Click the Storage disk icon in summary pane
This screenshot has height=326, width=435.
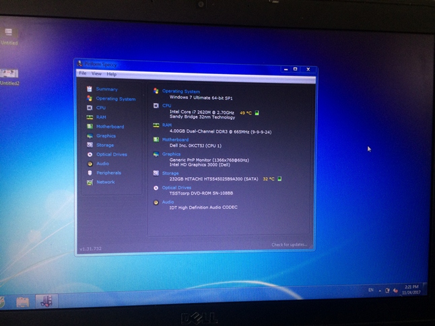[x=156, y=173]
